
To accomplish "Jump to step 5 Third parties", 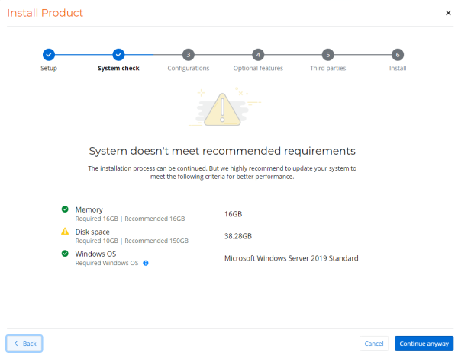I will tap(327, 55).
